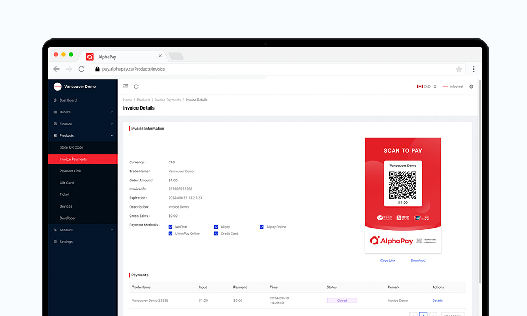The image size is (527, 316).
Task: Click the Account icon in the sidebar
Action: (x=55, y=230)
